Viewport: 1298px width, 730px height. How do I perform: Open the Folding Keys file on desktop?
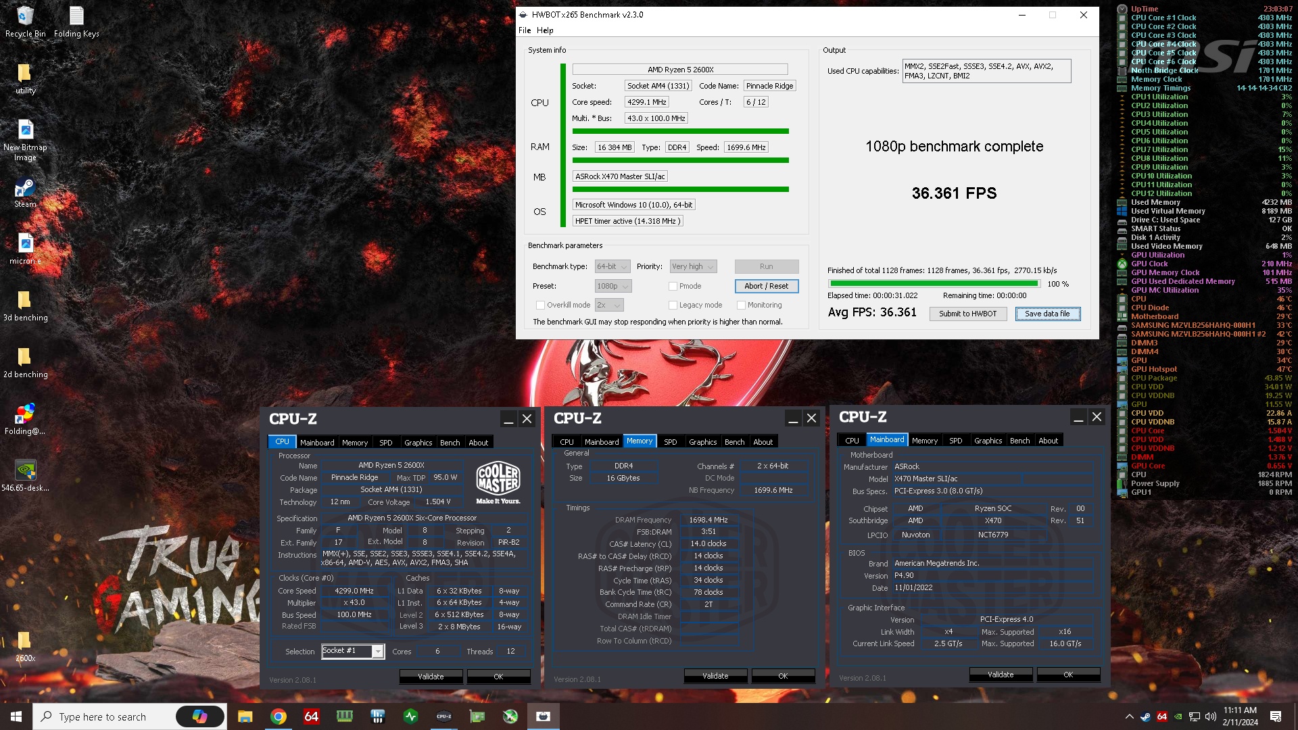pyautogui.click(x=76, y=22)
